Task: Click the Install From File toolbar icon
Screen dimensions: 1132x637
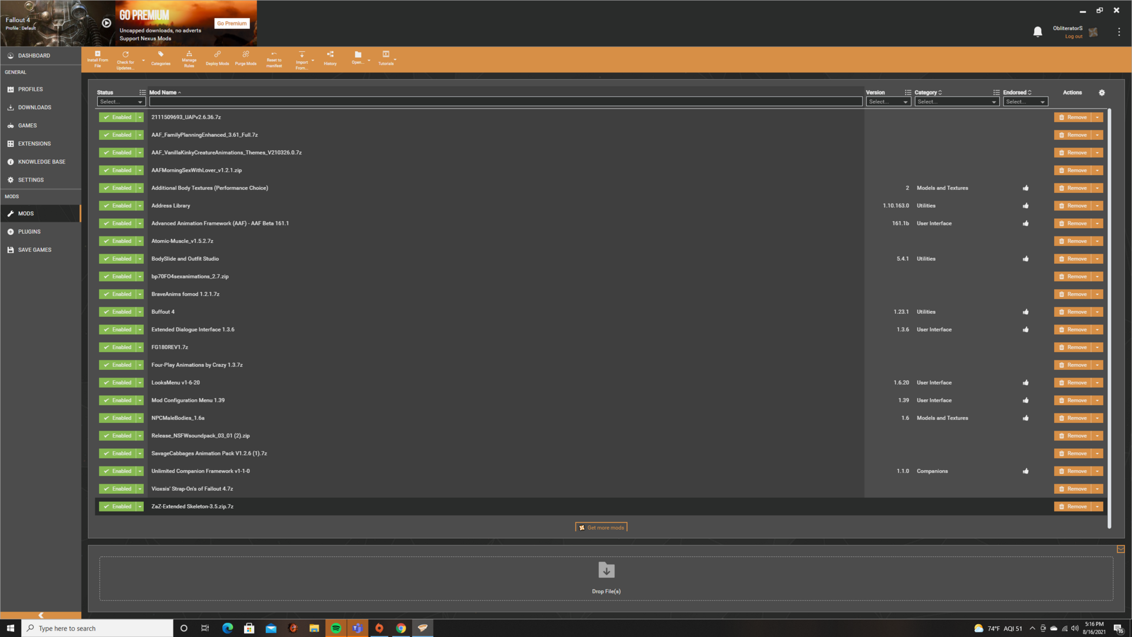Action: point(98,59)
